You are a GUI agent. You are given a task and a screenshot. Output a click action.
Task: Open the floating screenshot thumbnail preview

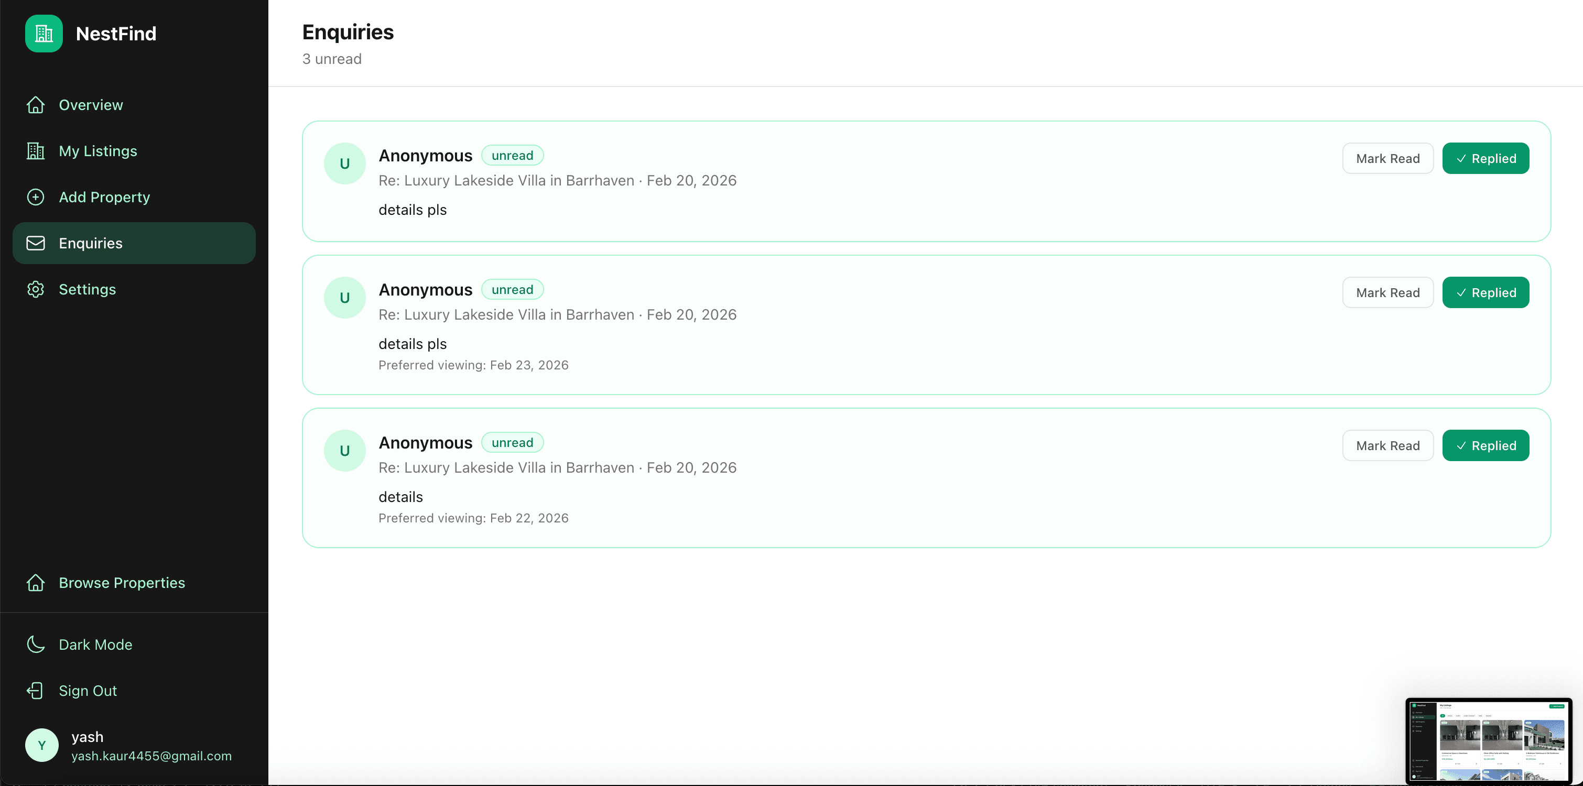[x=1488, y=740]
